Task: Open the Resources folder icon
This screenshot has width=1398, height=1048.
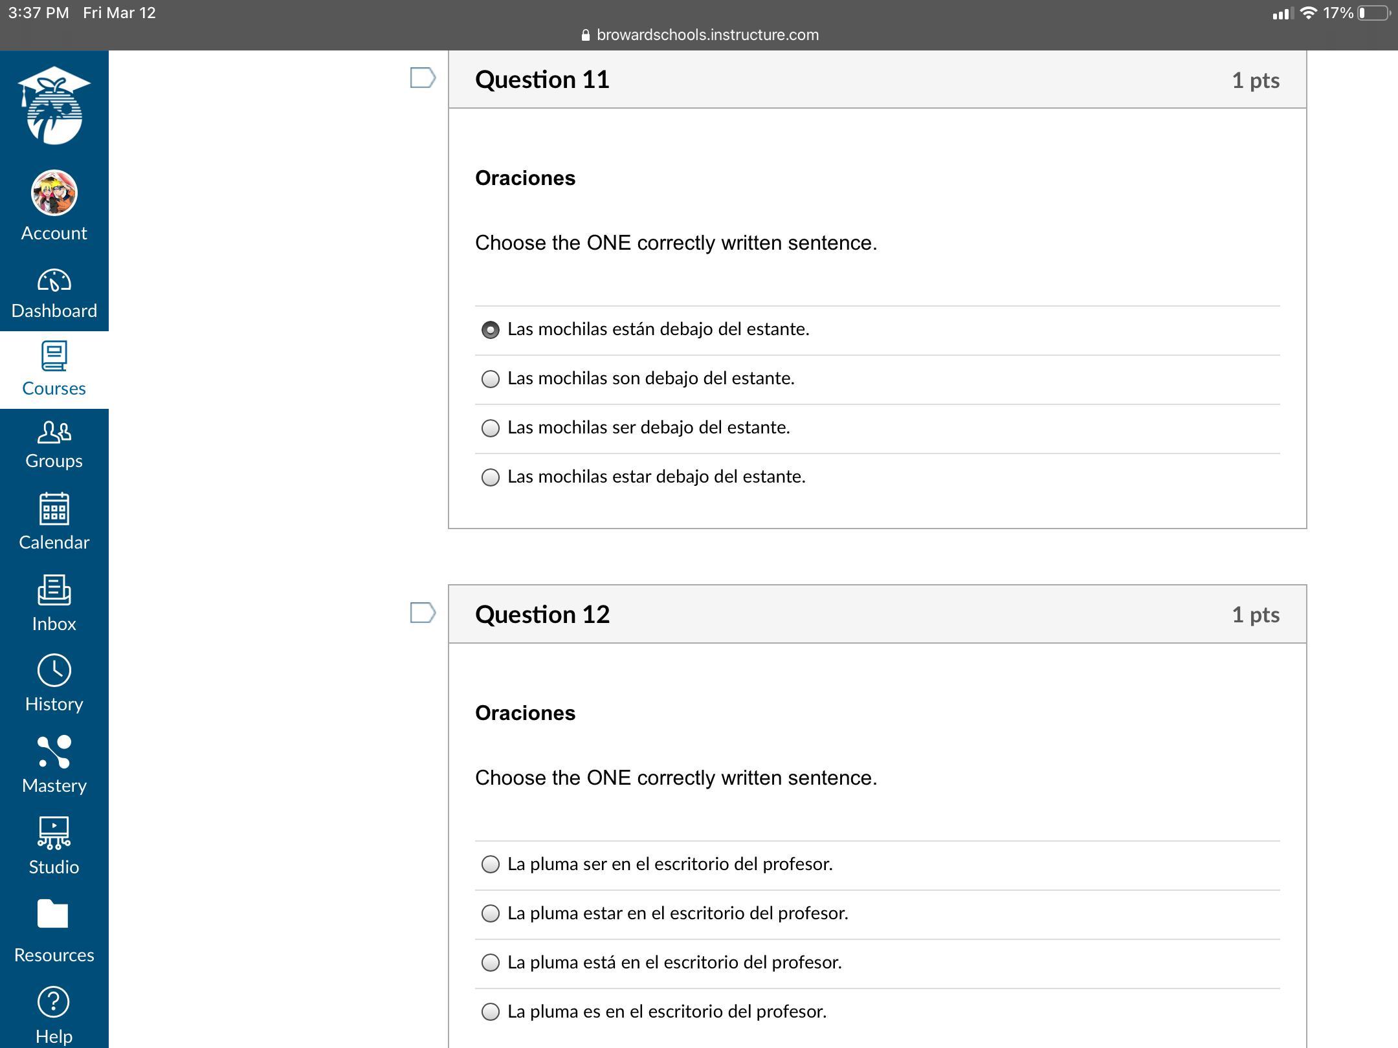Action: pos(54,914)
